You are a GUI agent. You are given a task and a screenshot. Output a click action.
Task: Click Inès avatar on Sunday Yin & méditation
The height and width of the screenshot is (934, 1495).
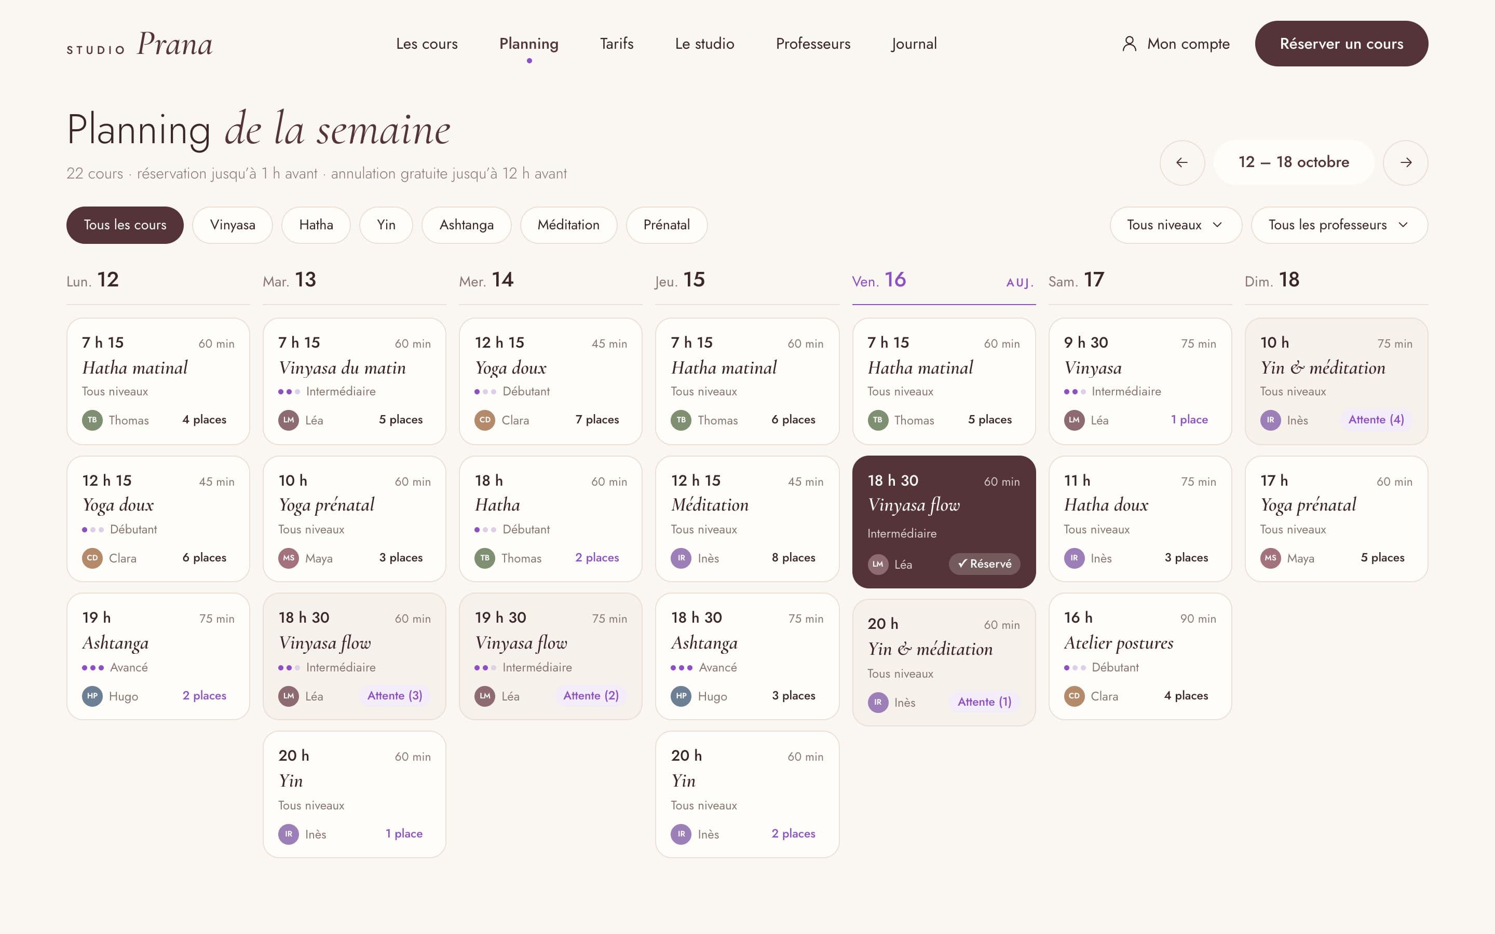(x=1270, y=420)
